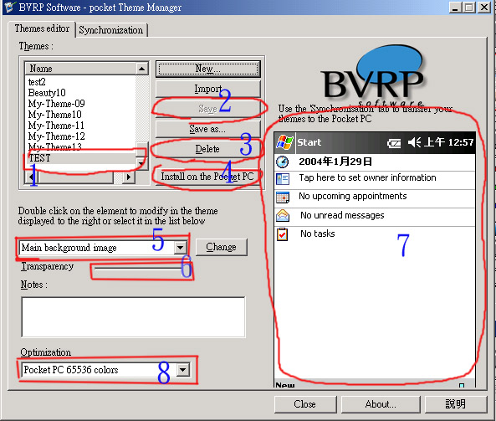The image size is (496, 421).
Task: Click the 上午 12:57 clock in preview
Action: point(448,142)
